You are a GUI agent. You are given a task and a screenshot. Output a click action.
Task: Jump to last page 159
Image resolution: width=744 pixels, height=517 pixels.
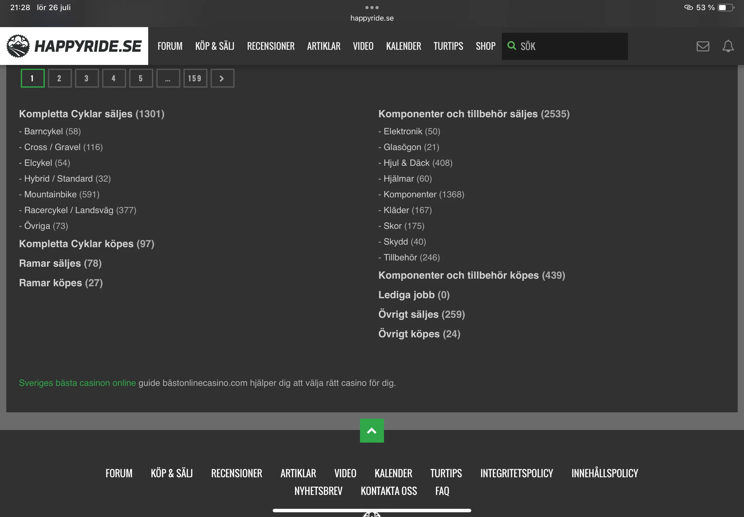[195, 78]
